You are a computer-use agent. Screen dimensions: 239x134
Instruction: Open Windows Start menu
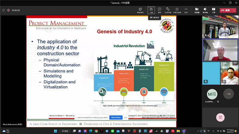pyautogui.click(x=55, y=131)
